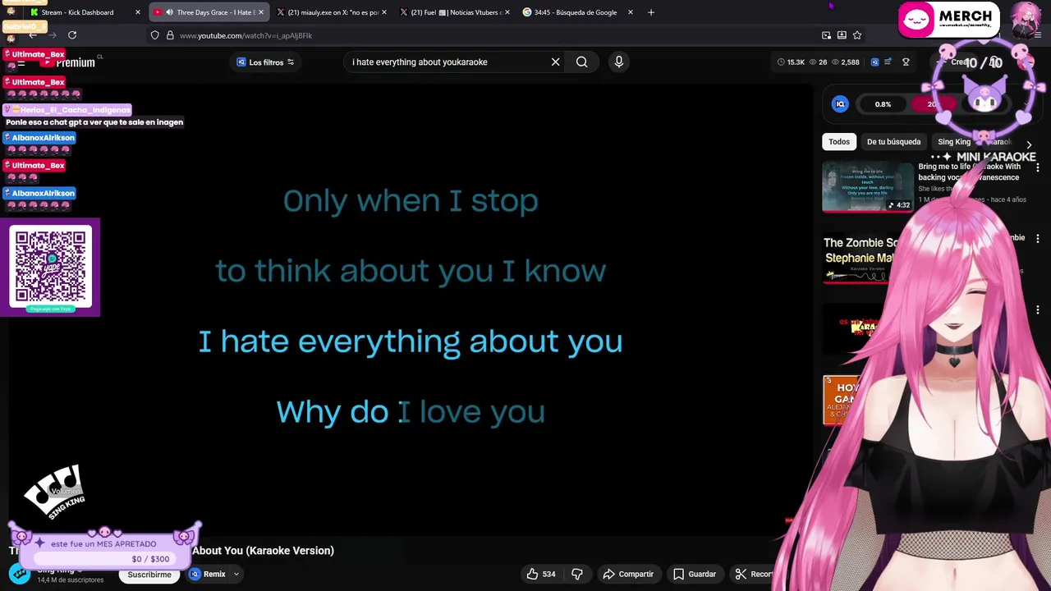Mute the playing tab via speaker icon
The width and height of the screenshot is (1051, 591).
(x=169, y=12)
